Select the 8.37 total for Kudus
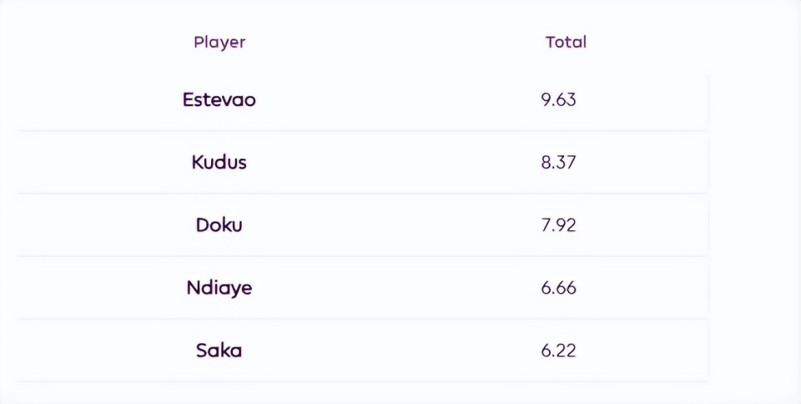The height and width of the screenshot is (404, 801). (558, 163)
